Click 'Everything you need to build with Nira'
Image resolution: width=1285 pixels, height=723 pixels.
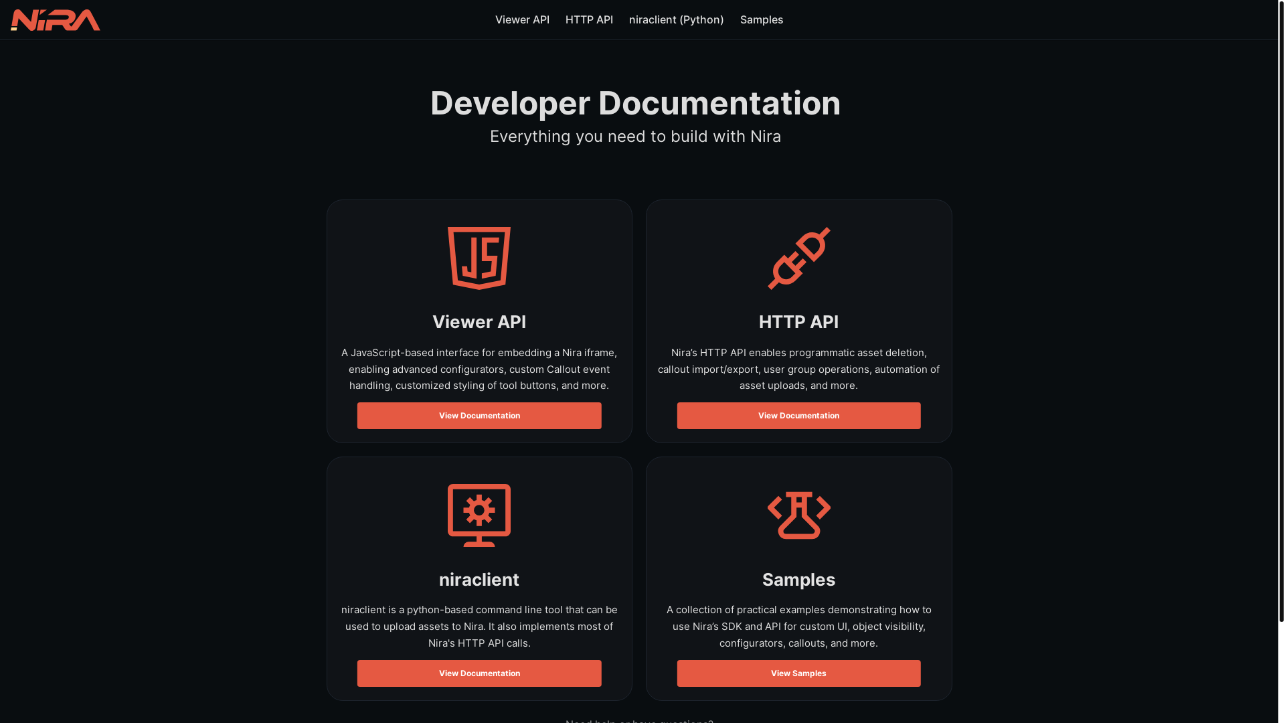[x=636, y=137]
